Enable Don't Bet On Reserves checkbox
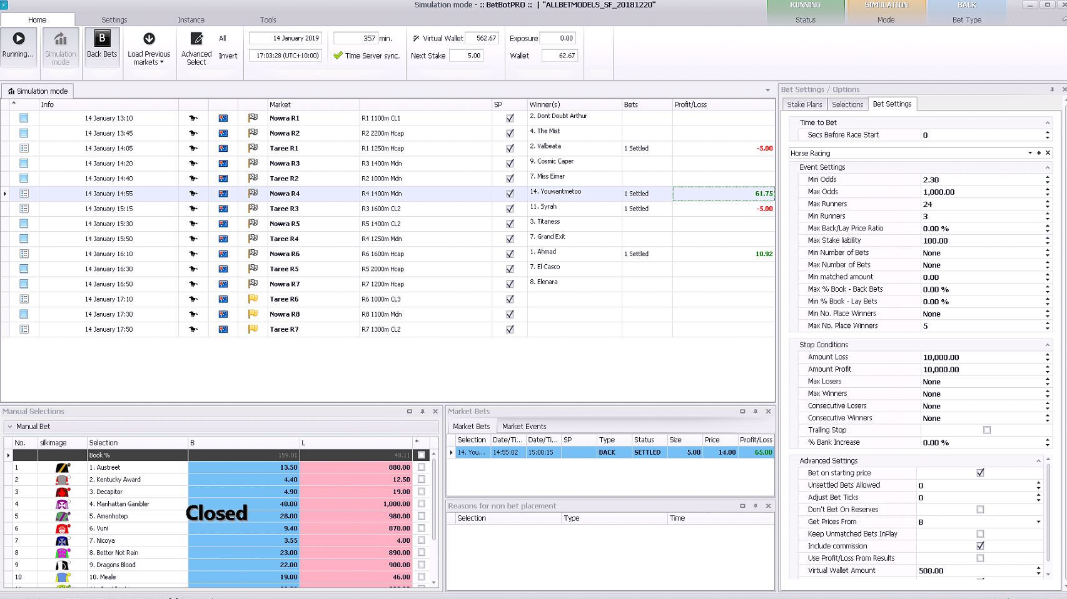Screen dimensions: 1067x599 pos(980,510)
